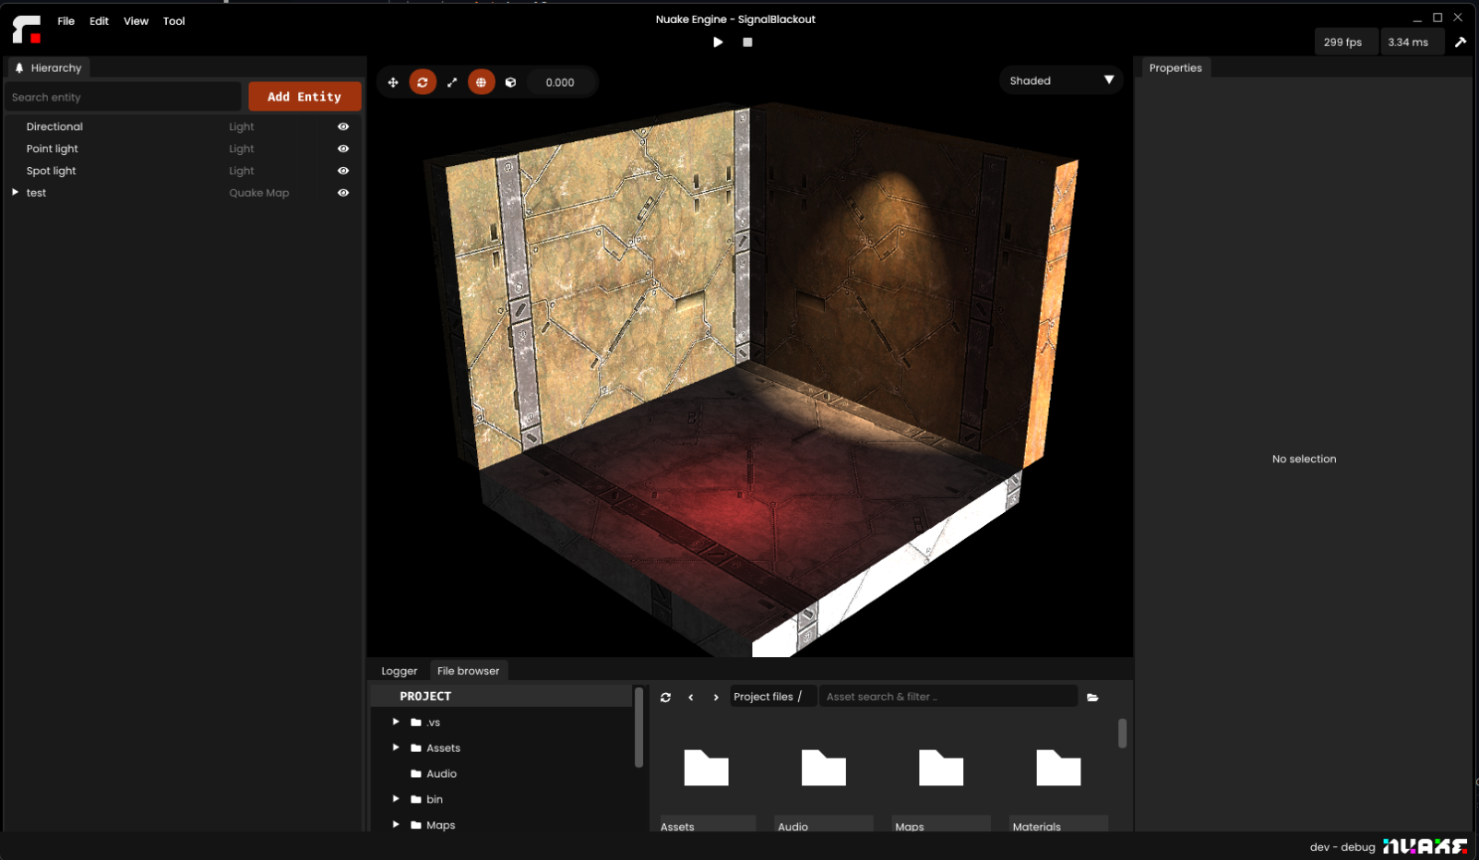This screenshot has width=1479, height=860.
Task: Toggle the cube snapping icon
Action: tap(511, 82)
